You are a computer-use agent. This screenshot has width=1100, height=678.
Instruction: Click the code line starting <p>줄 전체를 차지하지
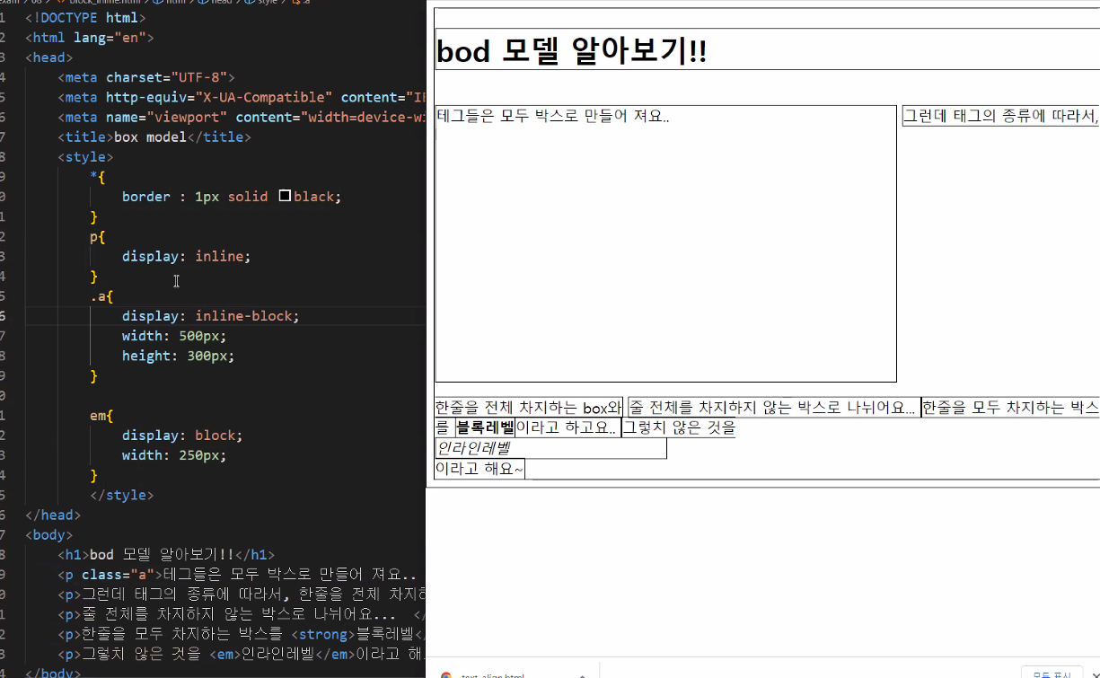click(x=242, y=613)
